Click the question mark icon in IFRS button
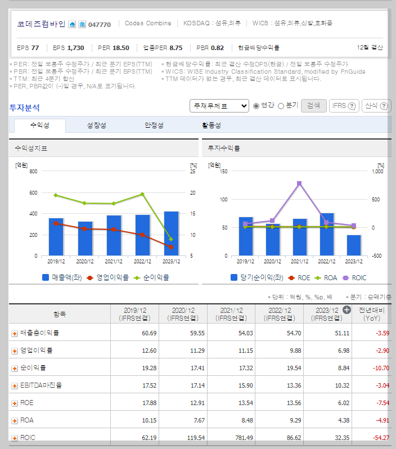The height and width of the screenshot is (449, 396). point(352,106)
